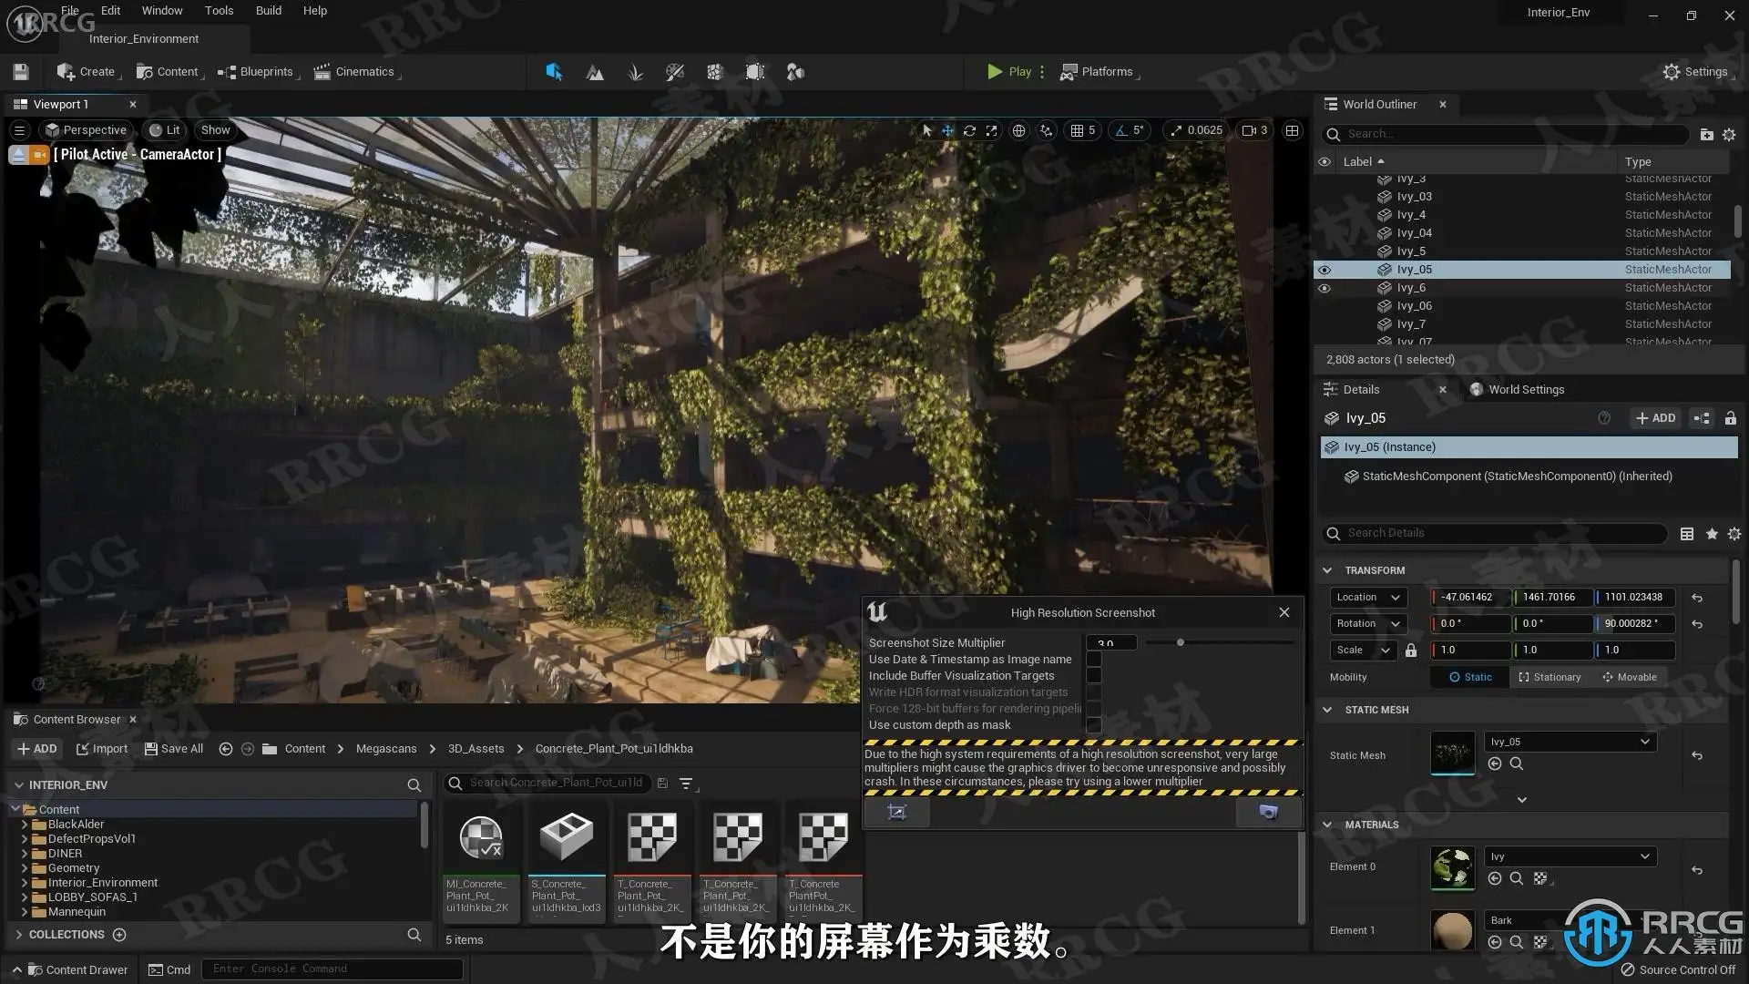Click ADD component button in Details
The width and height of the screenshot is (1749, 984).
pos(1655,418)
